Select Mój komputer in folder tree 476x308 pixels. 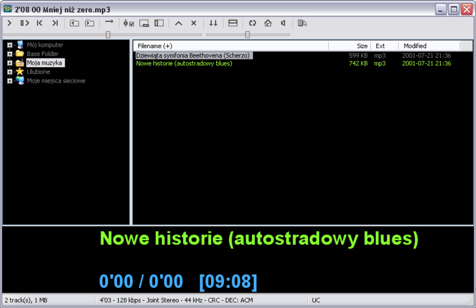click(45, 45)
